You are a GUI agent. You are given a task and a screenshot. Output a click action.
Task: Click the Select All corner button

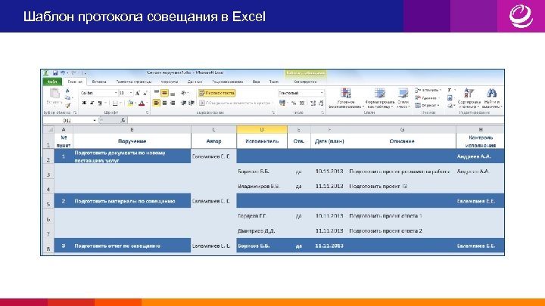pyautogui.click(x=48, y=129)
